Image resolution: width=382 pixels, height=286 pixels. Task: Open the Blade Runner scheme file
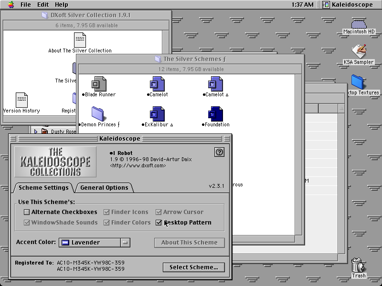coord(99,84)
